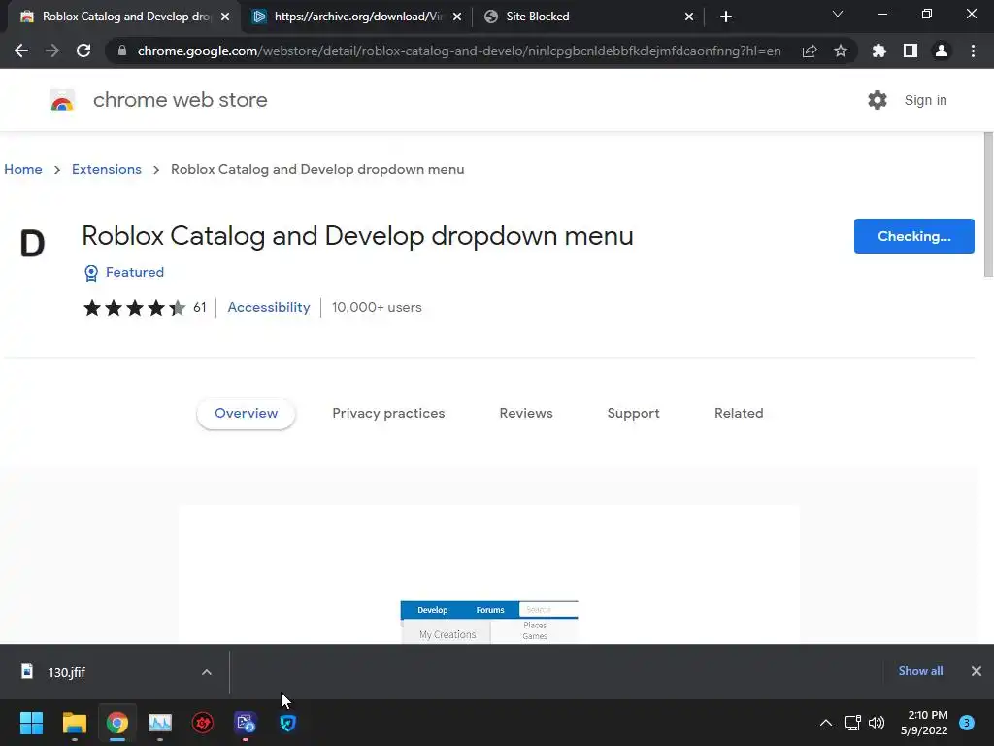Click the Chrome Web Store rainbow logo
The height and width of the screenshot is (746, 994).
pos(62,100)
